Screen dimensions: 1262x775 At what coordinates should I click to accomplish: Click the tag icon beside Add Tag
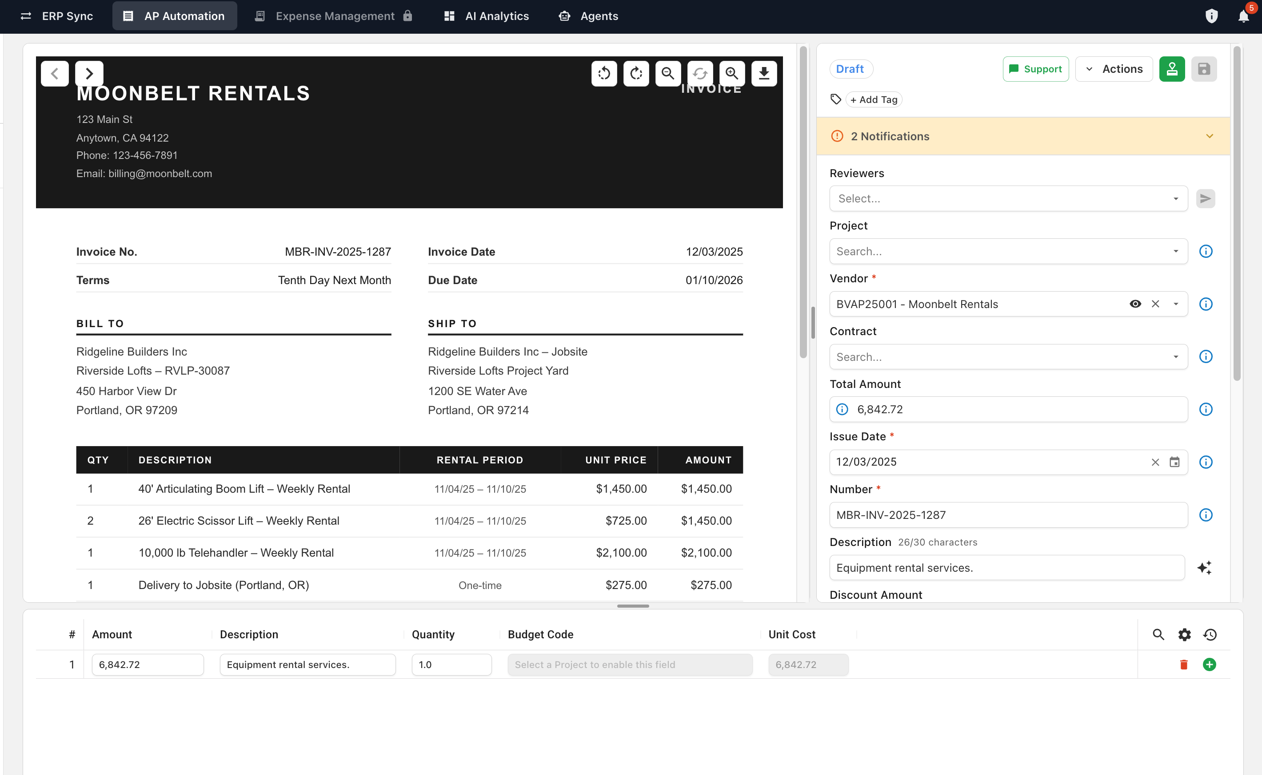836,99
